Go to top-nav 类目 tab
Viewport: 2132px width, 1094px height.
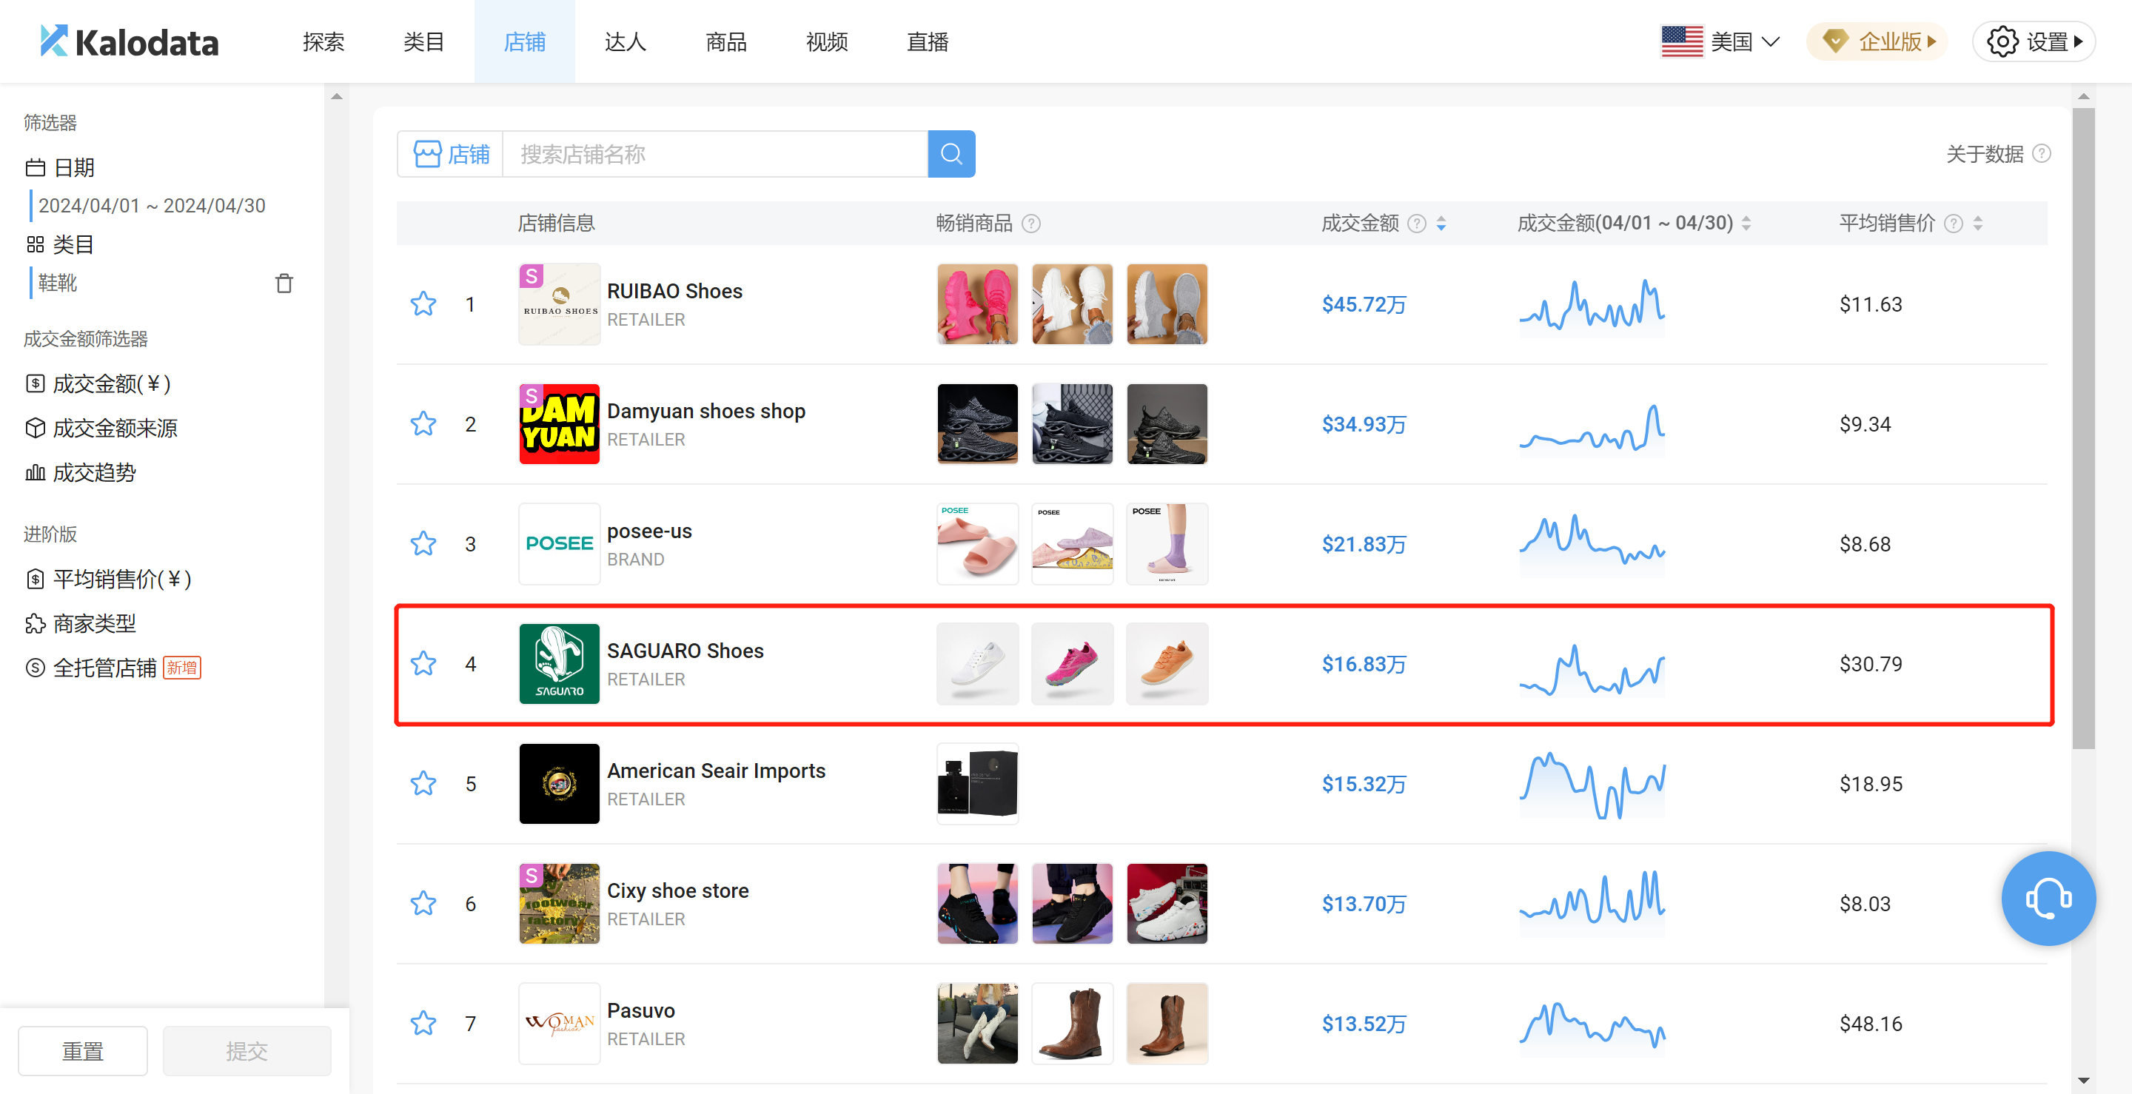coord(423,41)
